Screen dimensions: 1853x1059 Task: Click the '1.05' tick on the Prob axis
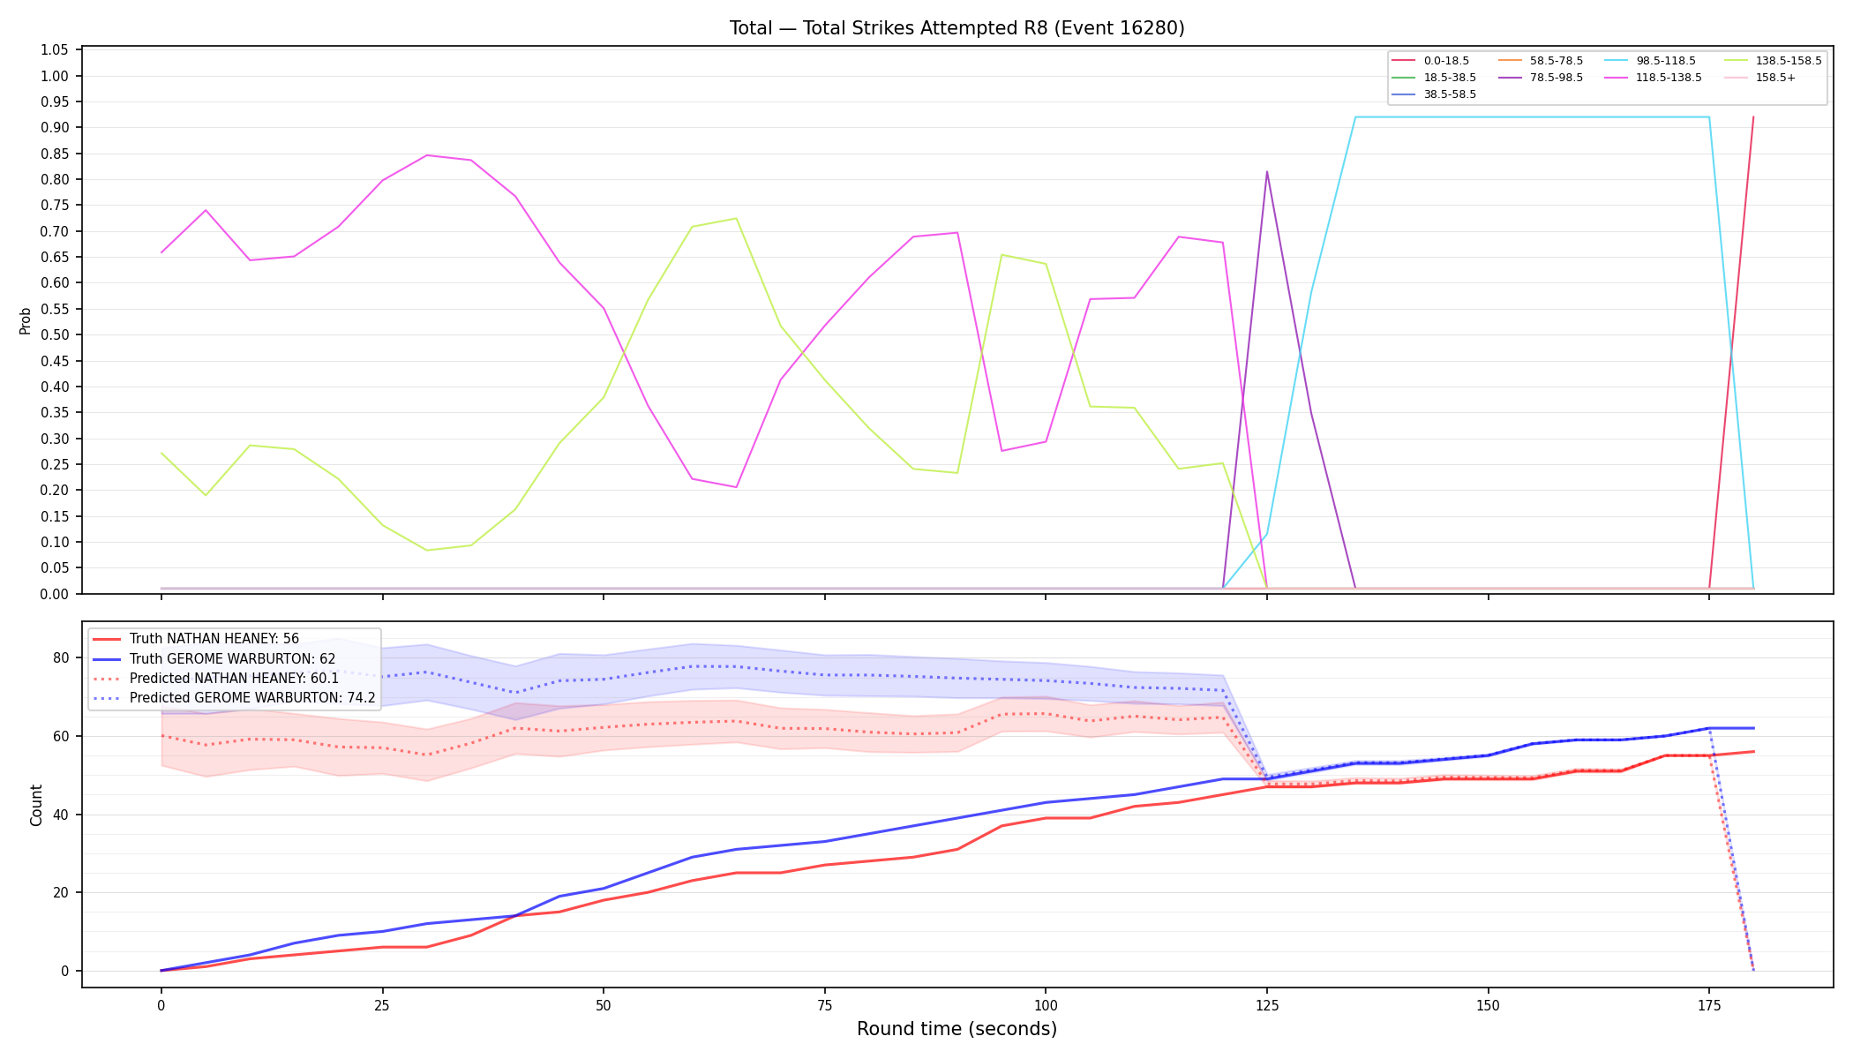(55, 50)
